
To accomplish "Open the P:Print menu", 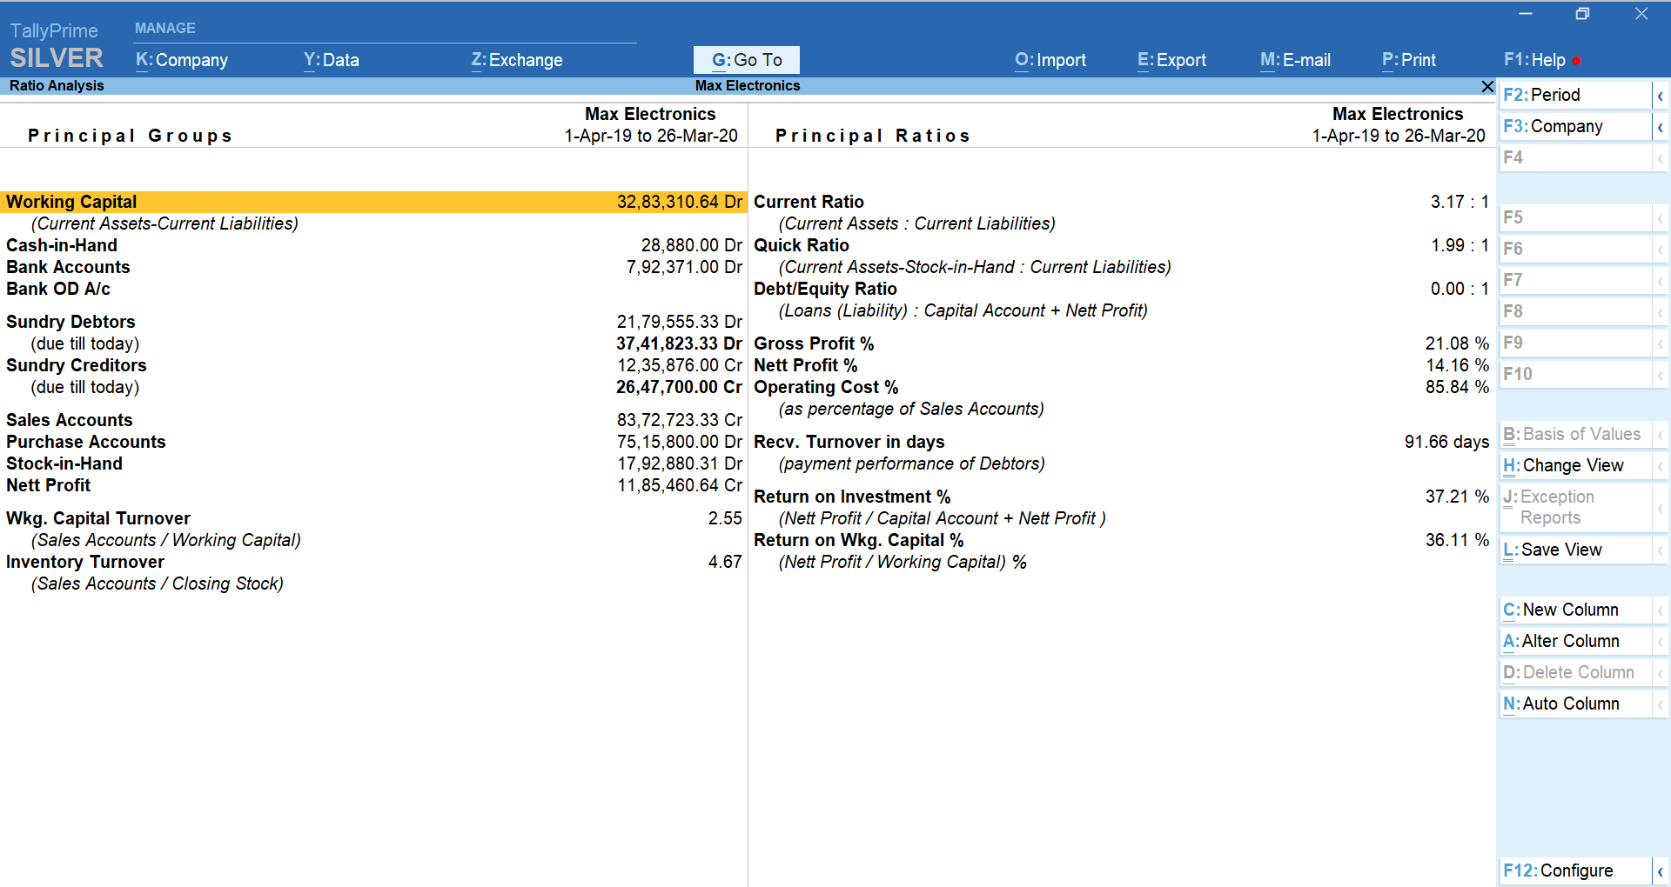I will [1409, 60].
